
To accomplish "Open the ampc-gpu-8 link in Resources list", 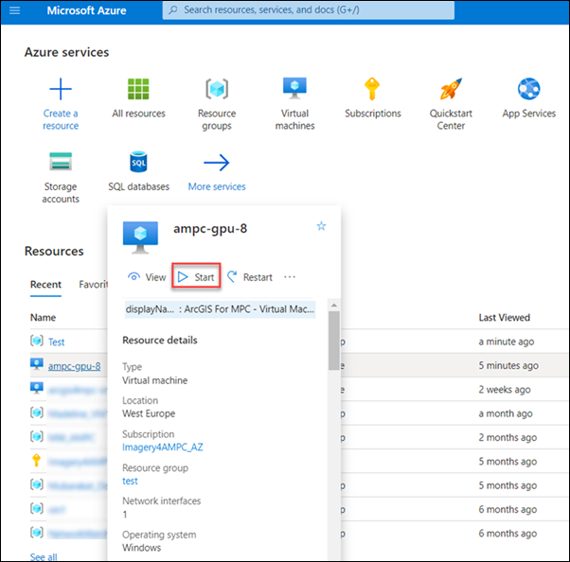I will [75, 366].
